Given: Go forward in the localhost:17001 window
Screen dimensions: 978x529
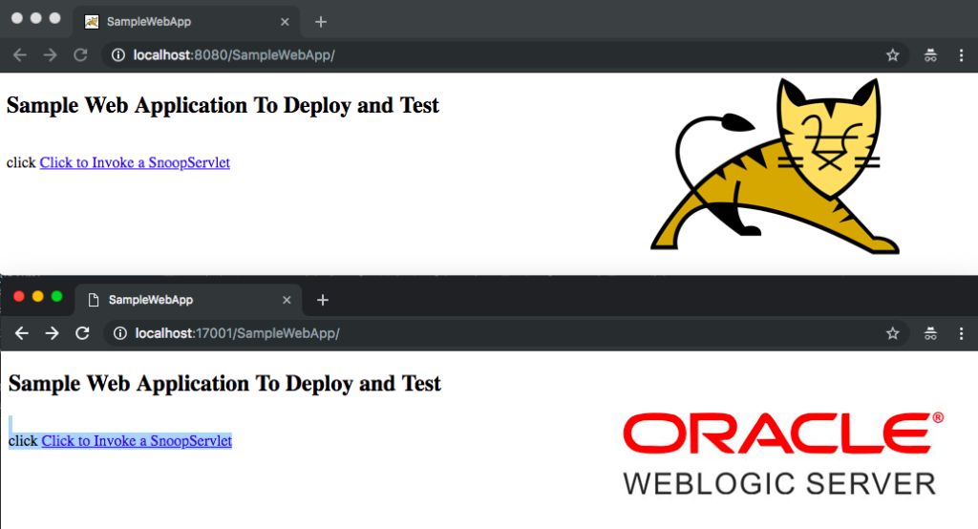Looking at the screenshot, I should tap(53, 333).
